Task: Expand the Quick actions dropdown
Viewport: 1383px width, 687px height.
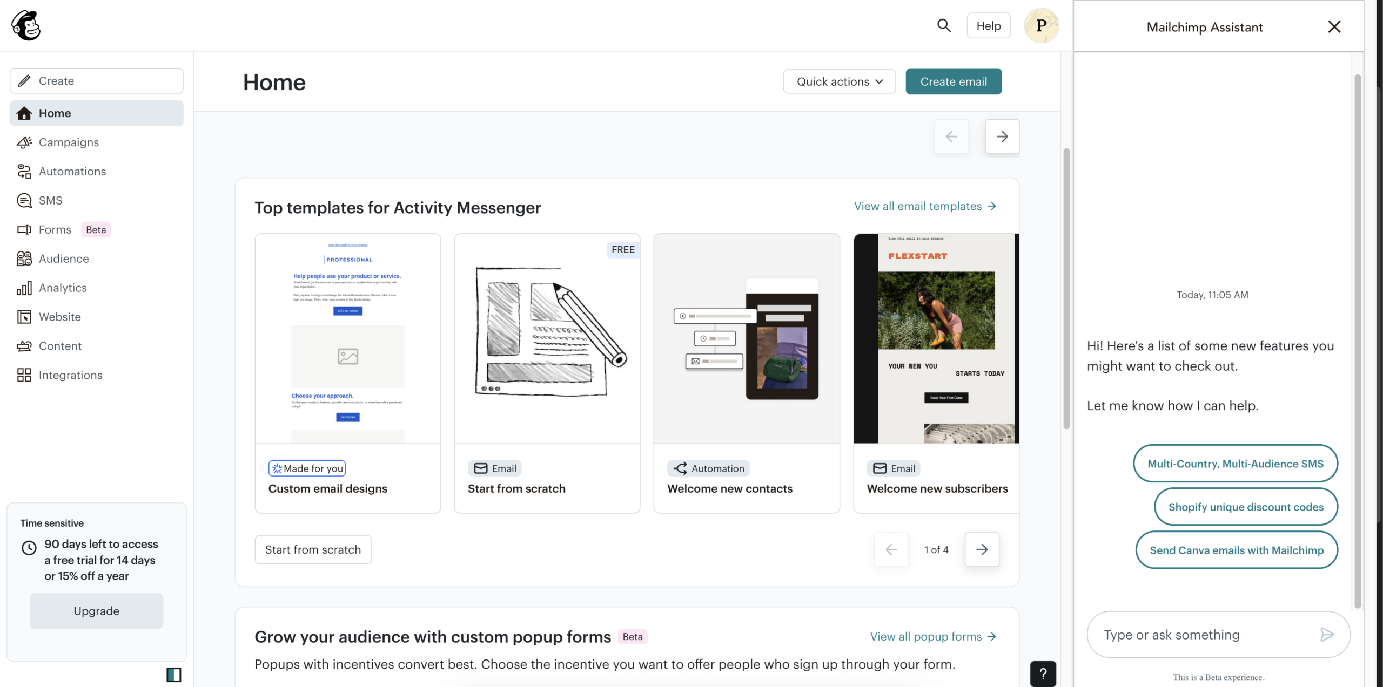Action: (x=839, y=81)
